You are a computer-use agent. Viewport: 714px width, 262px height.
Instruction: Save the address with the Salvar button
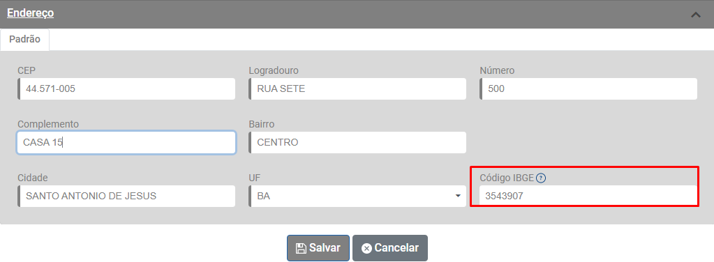[318, 248]
